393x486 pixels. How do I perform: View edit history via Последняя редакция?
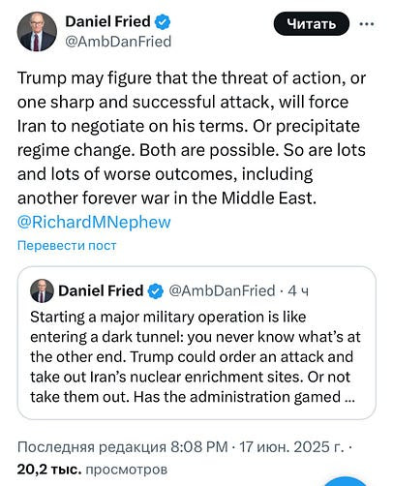(x=92, y=447)
